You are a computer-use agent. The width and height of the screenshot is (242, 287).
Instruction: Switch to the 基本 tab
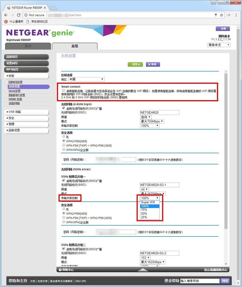point(28,46)
